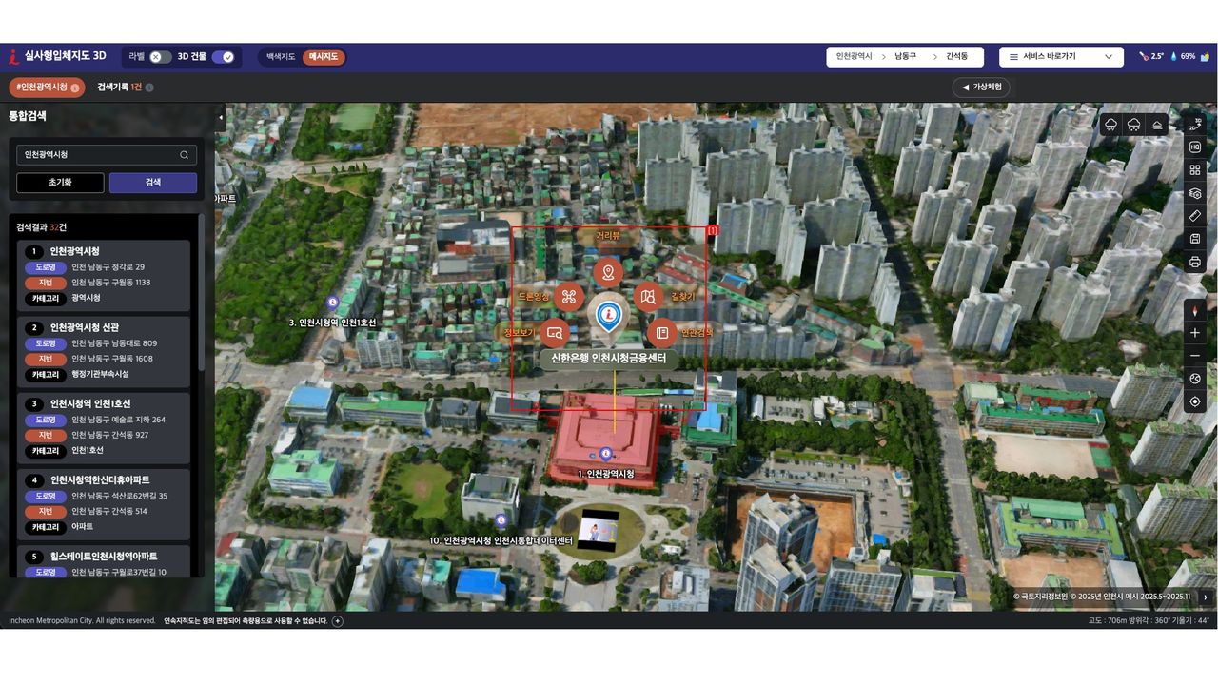This screenshot has width=1218, height=685.
Task: Switch to 백색지도 map style
Action: (281, 57)
